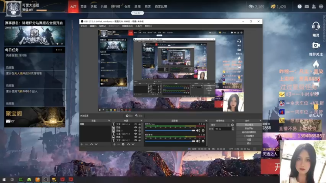Click the transition duration 50 ms field

(222, 129)
